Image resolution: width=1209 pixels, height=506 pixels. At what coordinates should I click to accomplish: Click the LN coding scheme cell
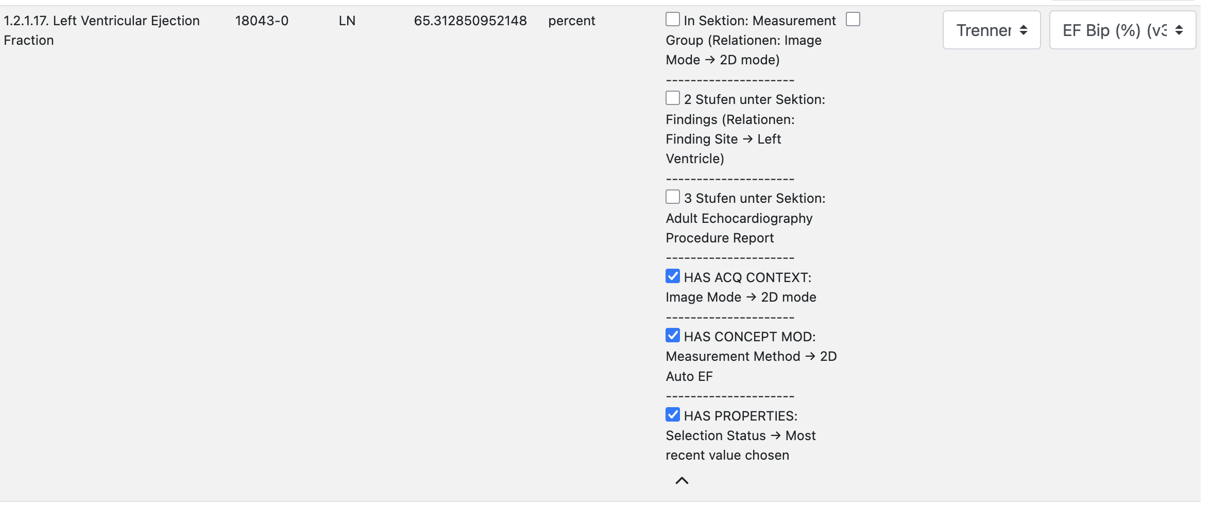point(347,21)
